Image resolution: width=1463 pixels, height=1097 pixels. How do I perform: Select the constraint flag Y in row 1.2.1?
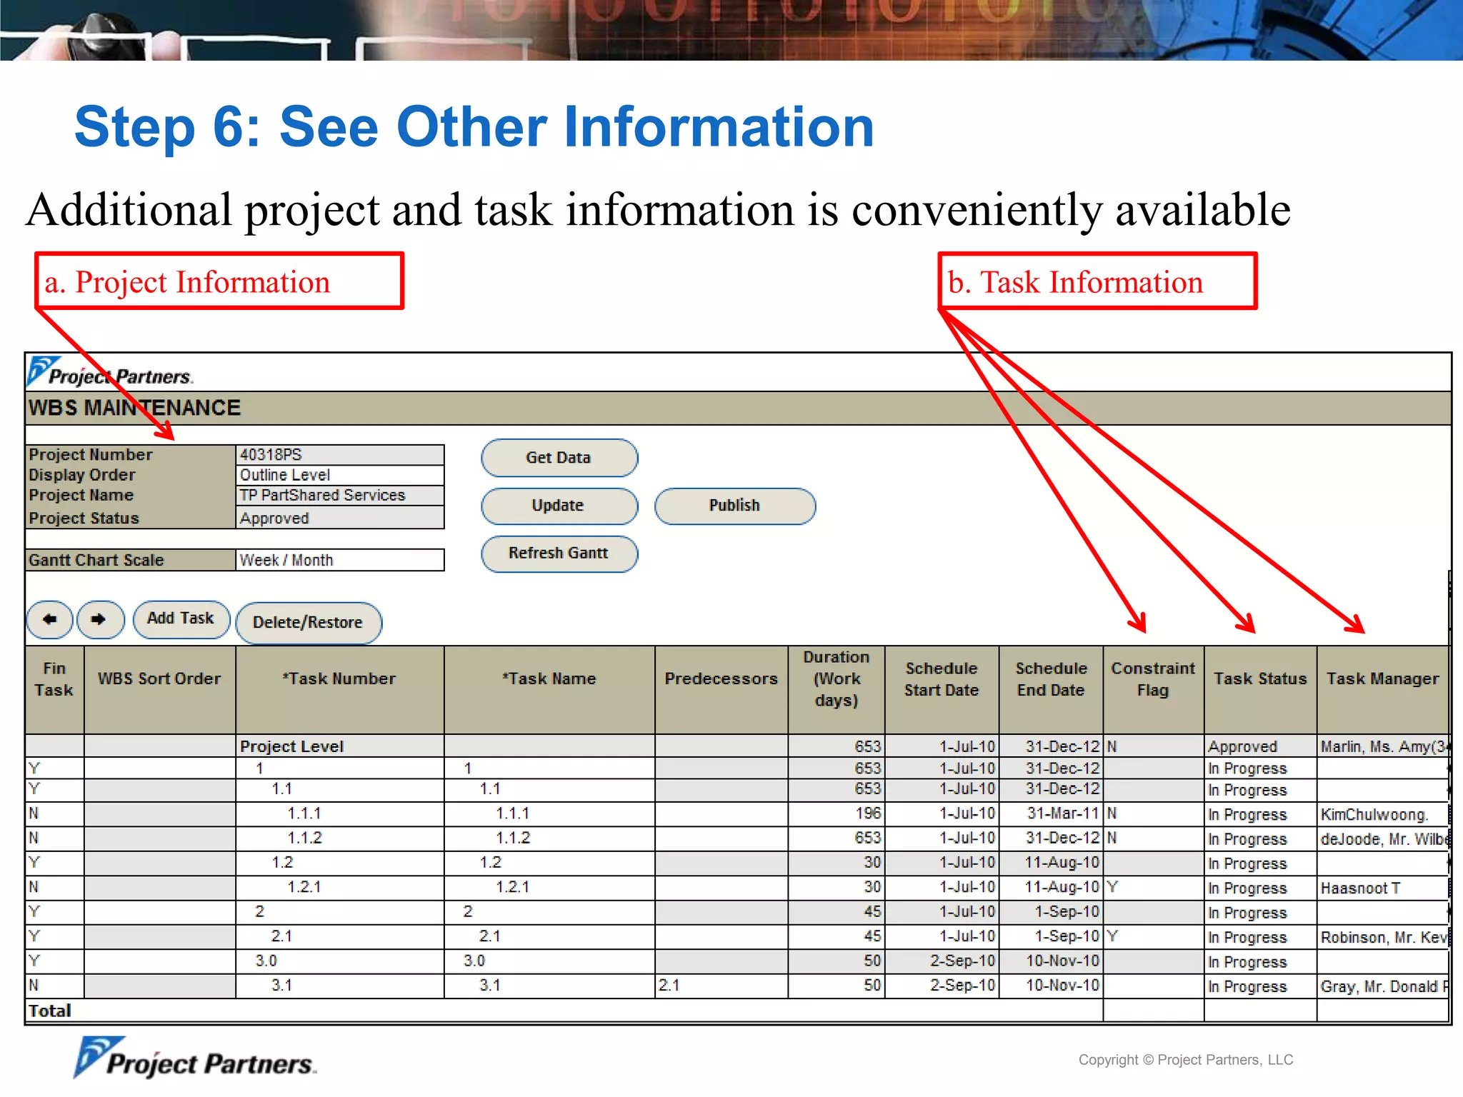point(1154,887)
